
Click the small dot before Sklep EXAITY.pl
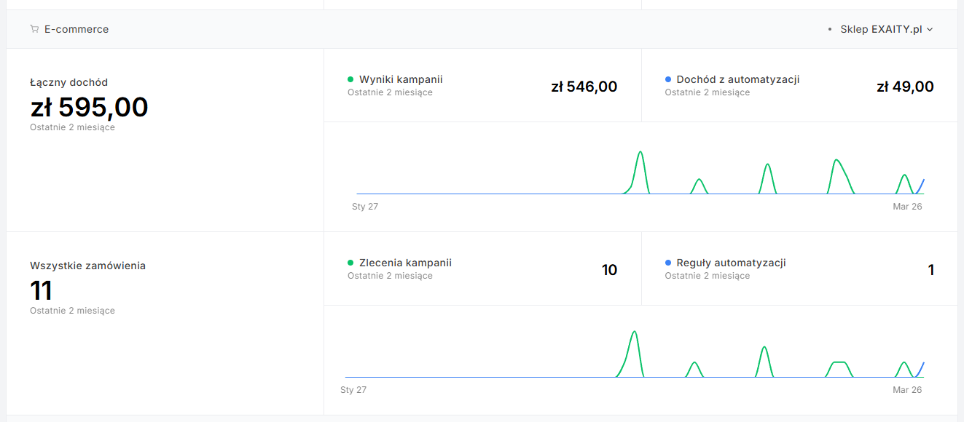tap(830, 30)
